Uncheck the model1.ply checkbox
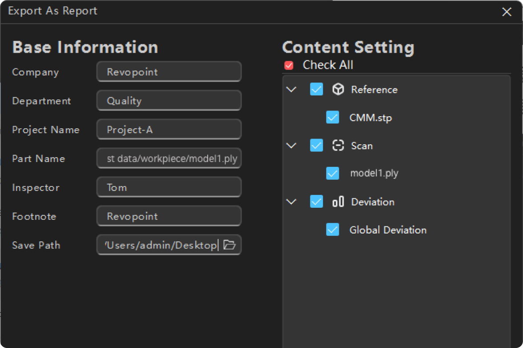This screenshot has width=523, height=348. [333, 173]
